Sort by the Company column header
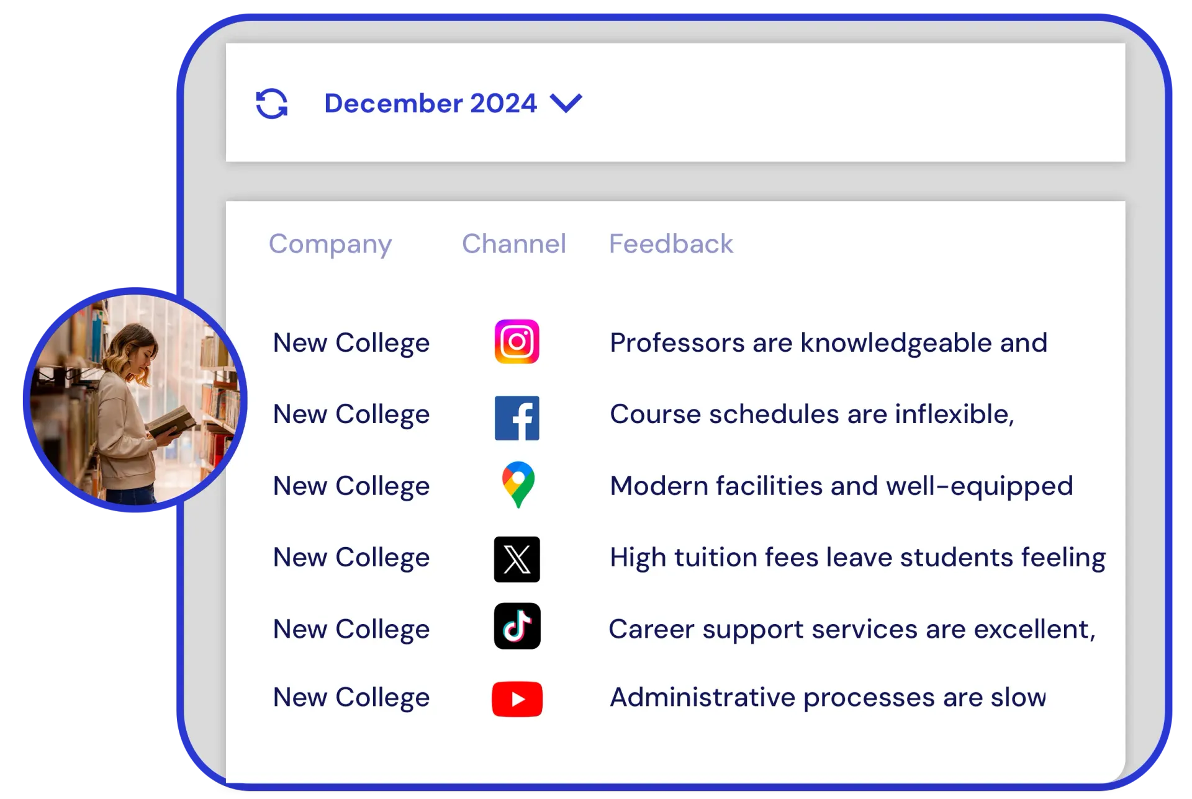 (330, 244)
